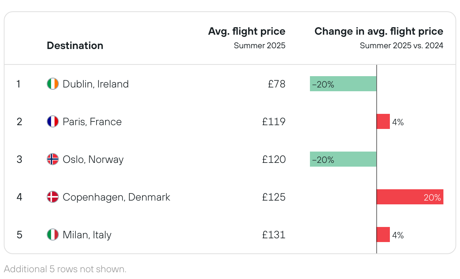The image size is (460, 279).
Task: Click Dublin's green -20% change bar
Action: [343, 84]
